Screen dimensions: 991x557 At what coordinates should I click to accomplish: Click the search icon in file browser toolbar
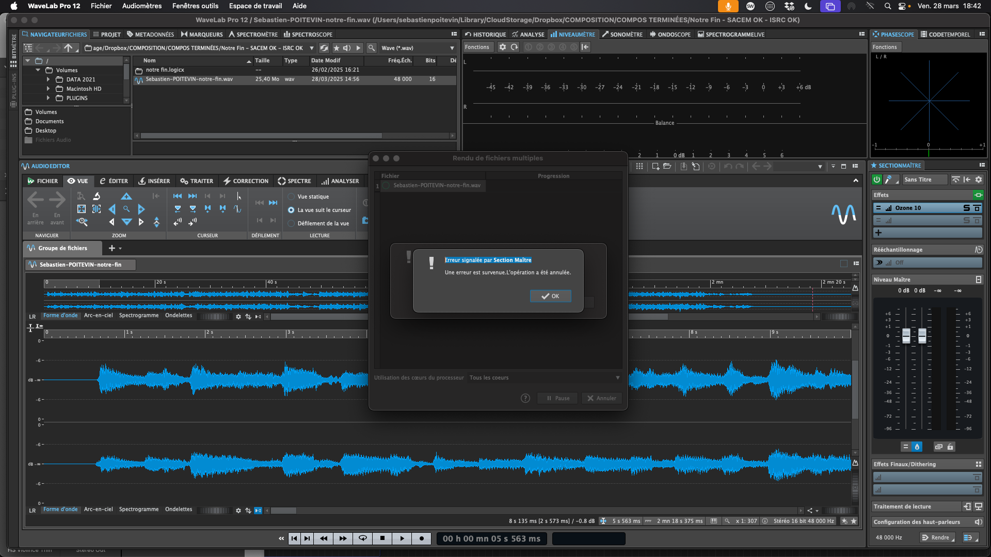click(x=371, y=48)
